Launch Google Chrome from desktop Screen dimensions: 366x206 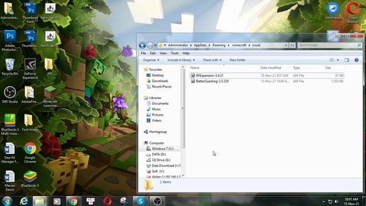click(x=30, y=153)
